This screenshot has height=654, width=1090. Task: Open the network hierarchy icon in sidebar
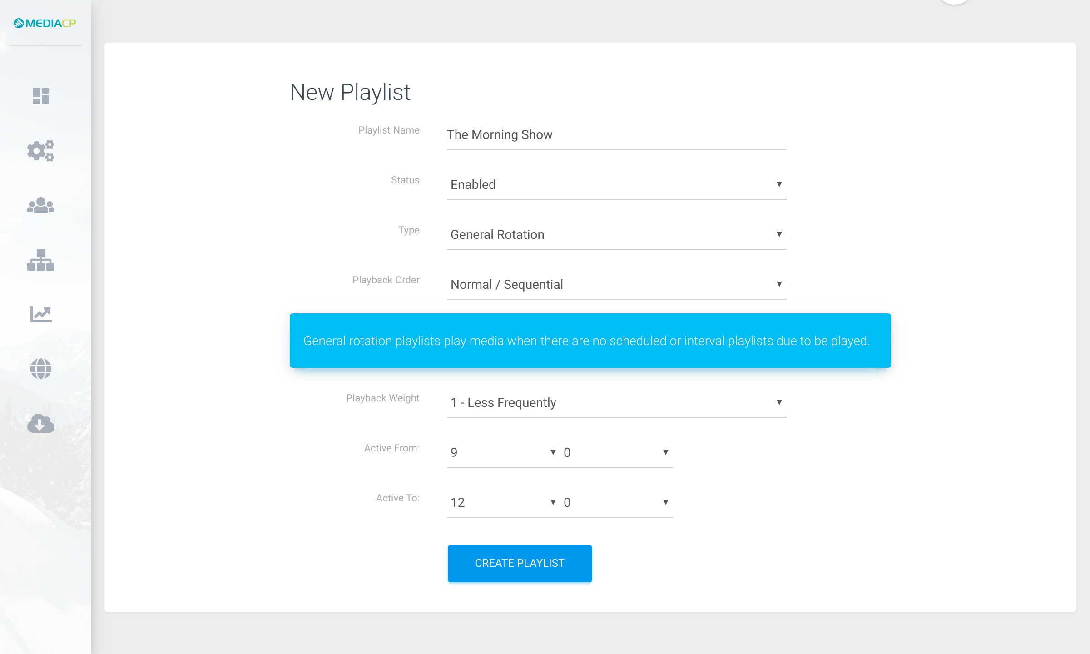coord(41,260)
